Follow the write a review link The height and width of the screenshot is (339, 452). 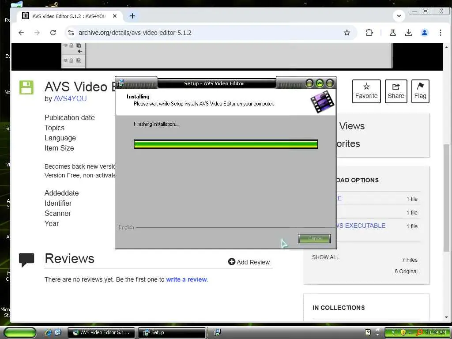pyautogui.click(x=187, y=279)
